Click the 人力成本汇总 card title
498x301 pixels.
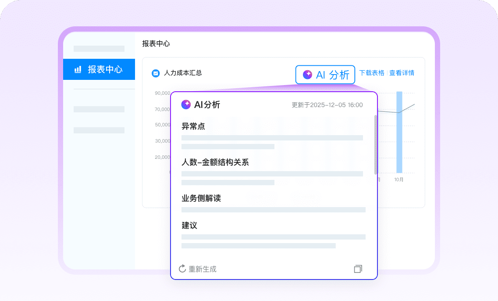pyautogui.click(x=183, y=73)
